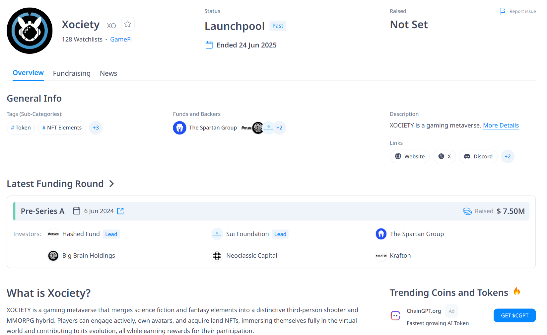Click the Sui Foundation backer logo
Viewport: 547px width, 335px height.
tap(268, 128)
